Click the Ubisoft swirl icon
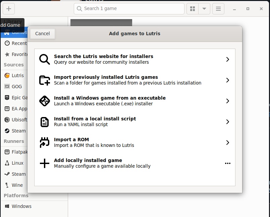Image resolution: width=270 pixels, height=217 pixels. click(x=7, y=120)
